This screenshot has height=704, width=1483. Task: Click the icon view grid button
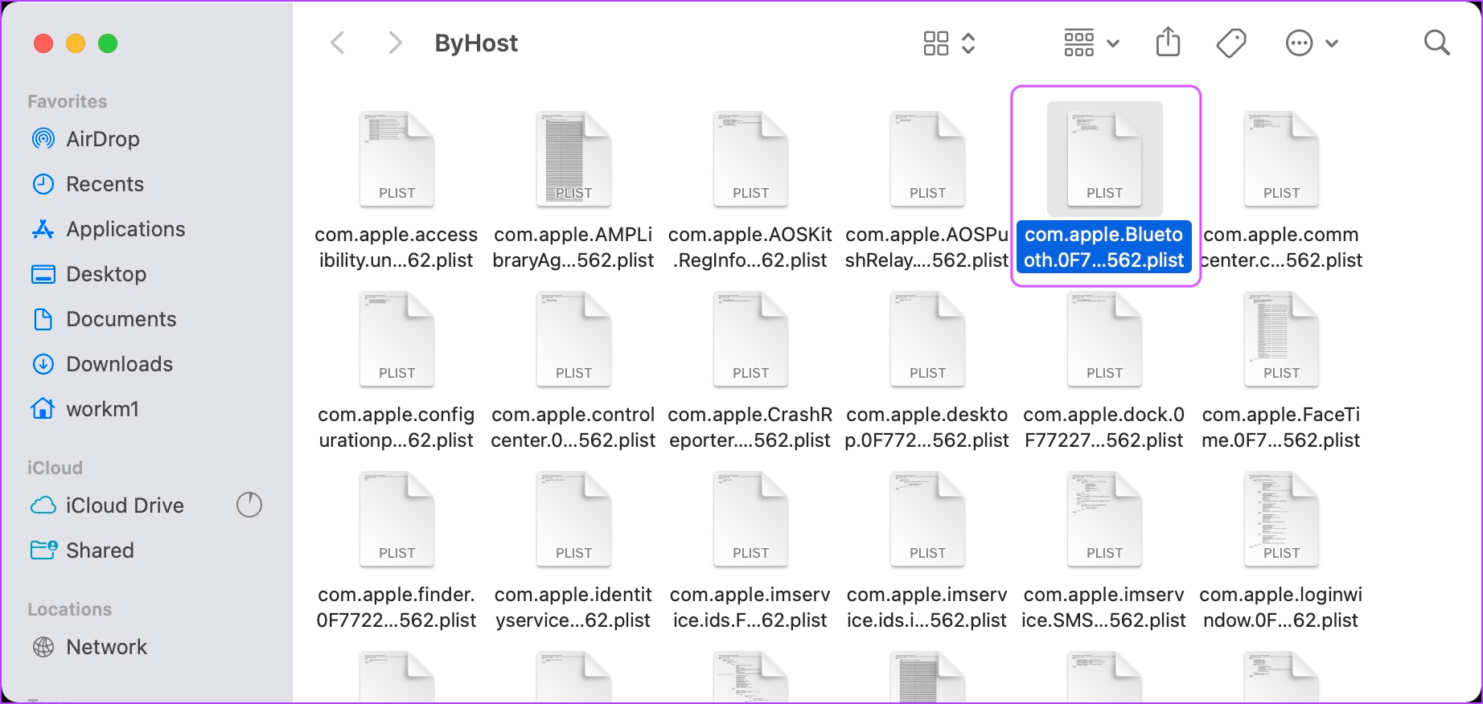point(936,43)
